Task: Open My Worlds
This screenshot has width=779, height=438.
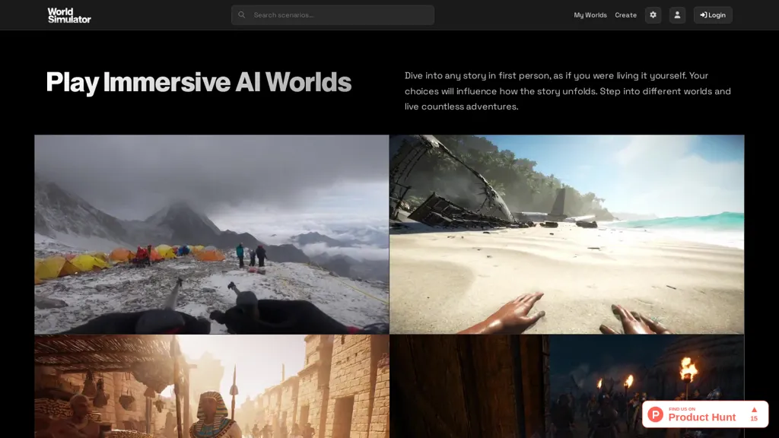Action: [590, 14]
